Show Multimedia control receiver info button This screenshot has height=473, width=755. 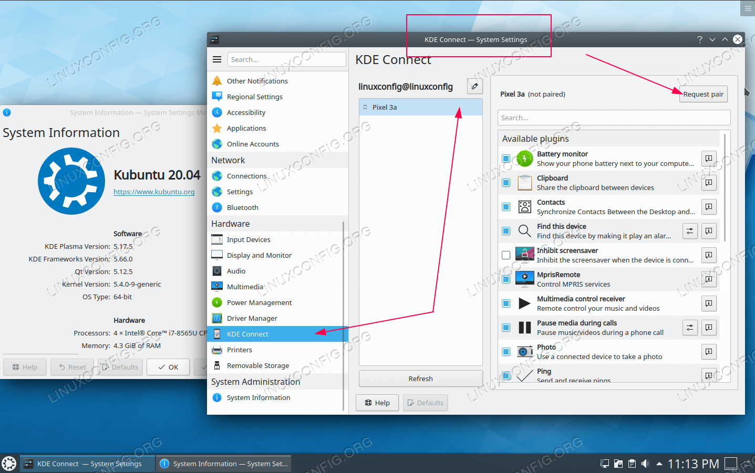pos(709,303)
